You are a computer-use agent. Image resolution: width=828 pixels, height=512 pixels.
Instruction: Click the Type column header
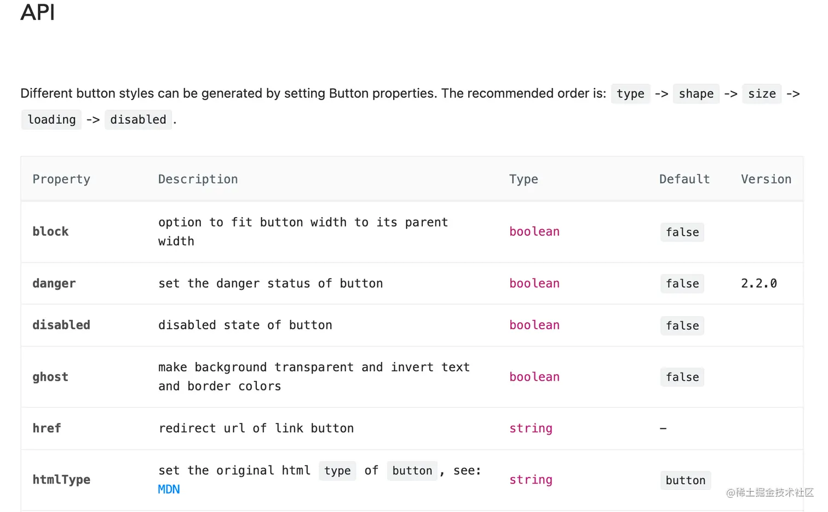tap(524, 179)
